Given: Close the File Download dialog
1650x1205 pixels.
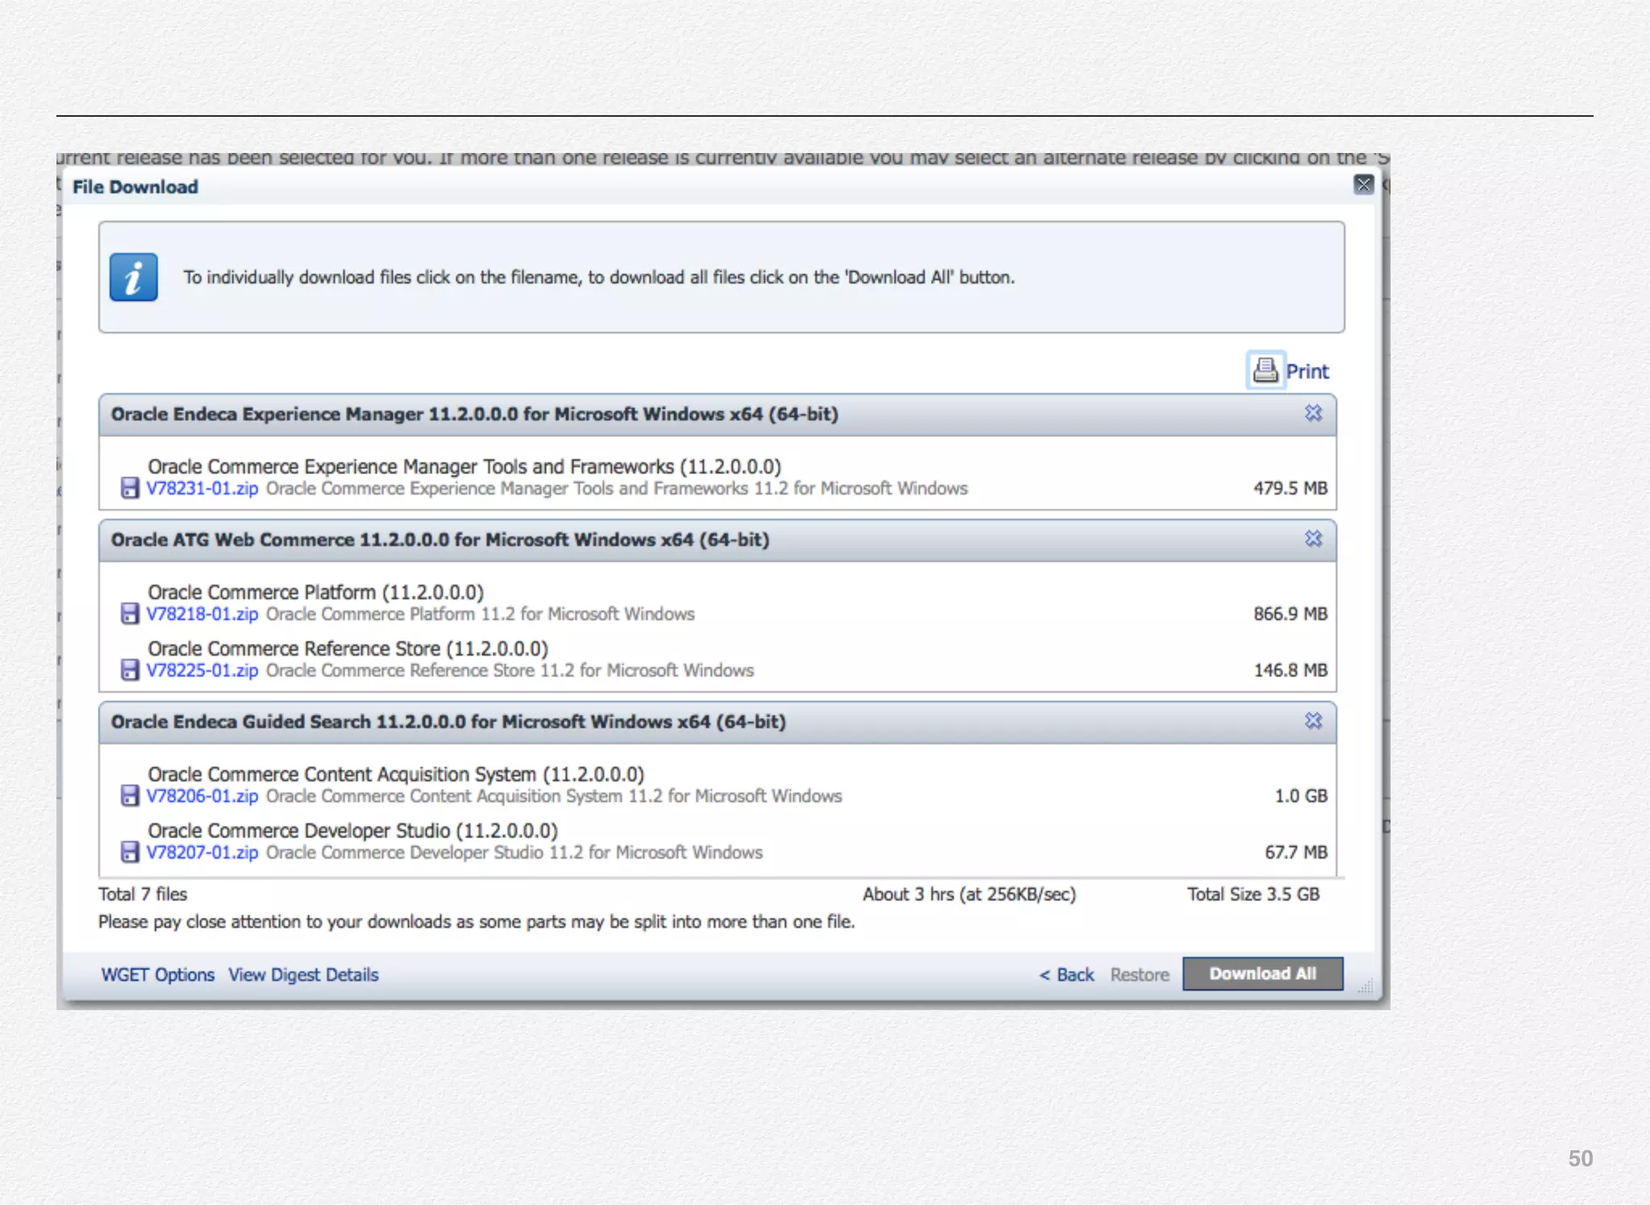Looking at the screenshot, I should point(1363,184).
